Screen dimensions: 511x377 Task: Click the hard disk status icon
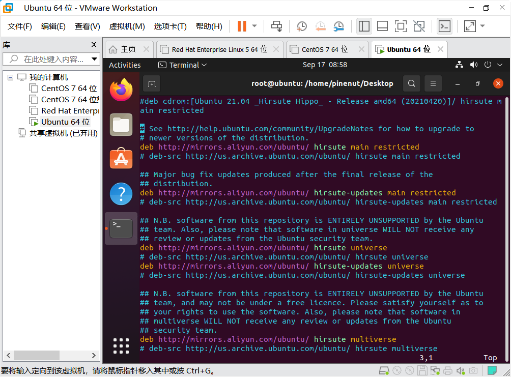[x=384, y=370]
